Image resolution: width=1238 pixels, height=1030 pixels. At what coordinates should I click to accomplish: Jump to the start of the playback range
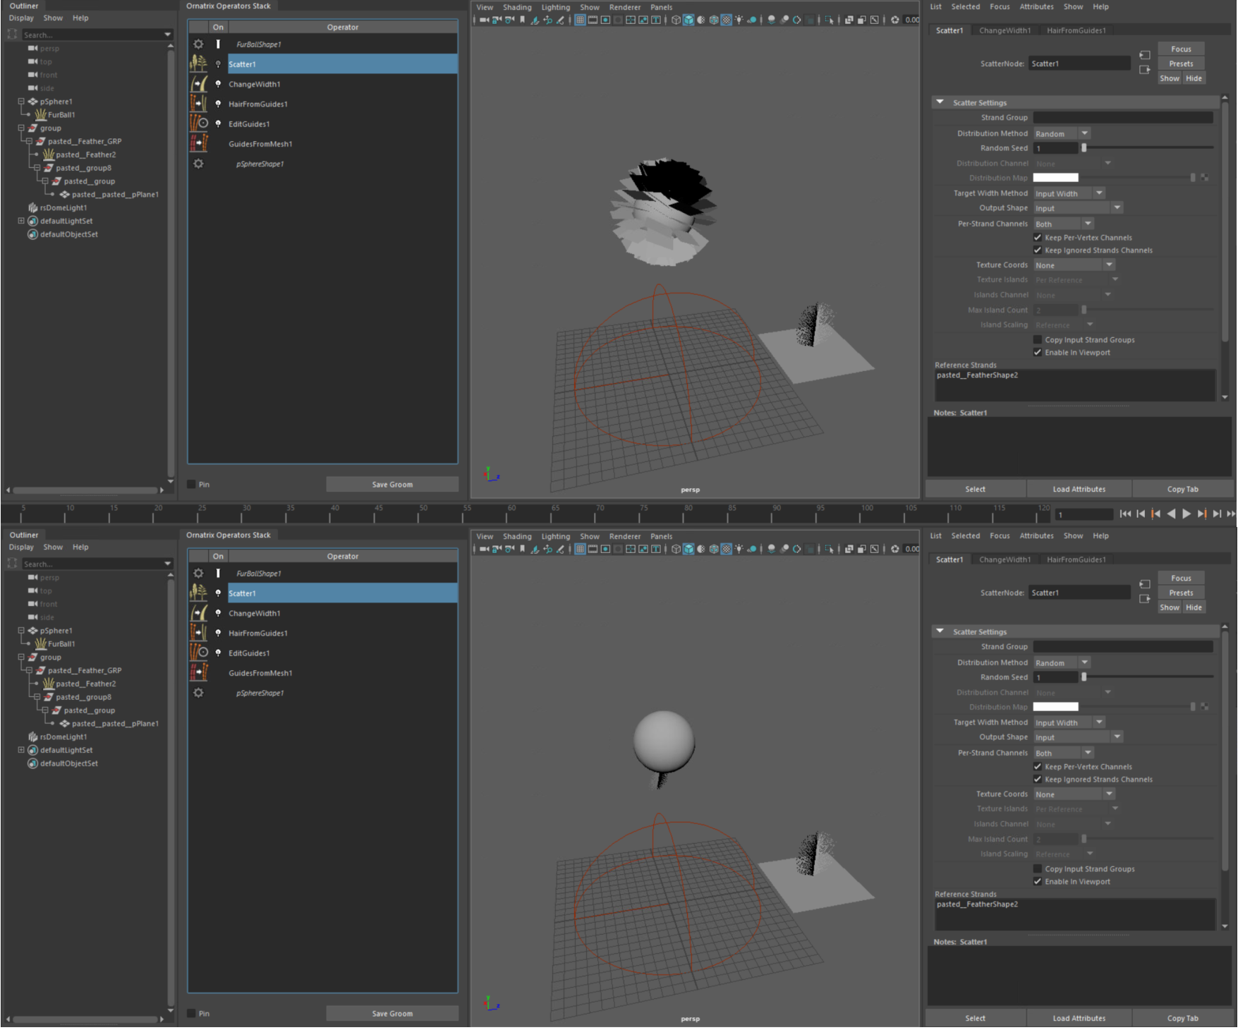(x=1125, y=514)
